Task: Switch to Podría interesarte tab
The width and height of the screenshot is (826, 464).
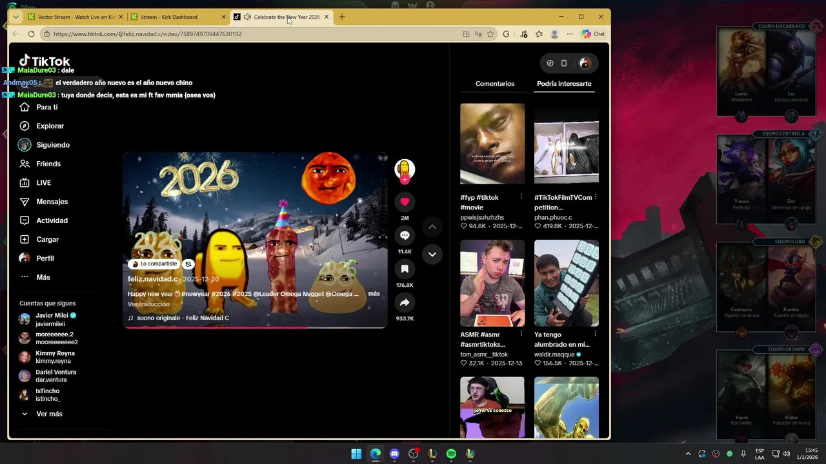Action: [x=564, y=84]
